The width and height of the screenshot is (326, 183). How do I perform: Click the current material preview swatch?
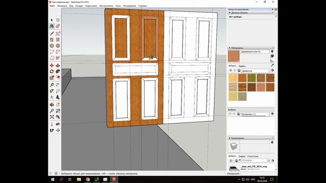pyautogui.click(x=234, y=56)
